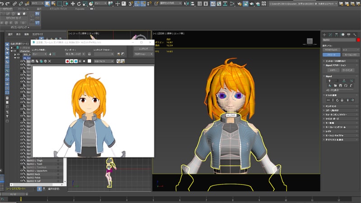The image size is (361, 203).
Task: Click the レンダリング button in render window
Action: click(x=143, y=48)
